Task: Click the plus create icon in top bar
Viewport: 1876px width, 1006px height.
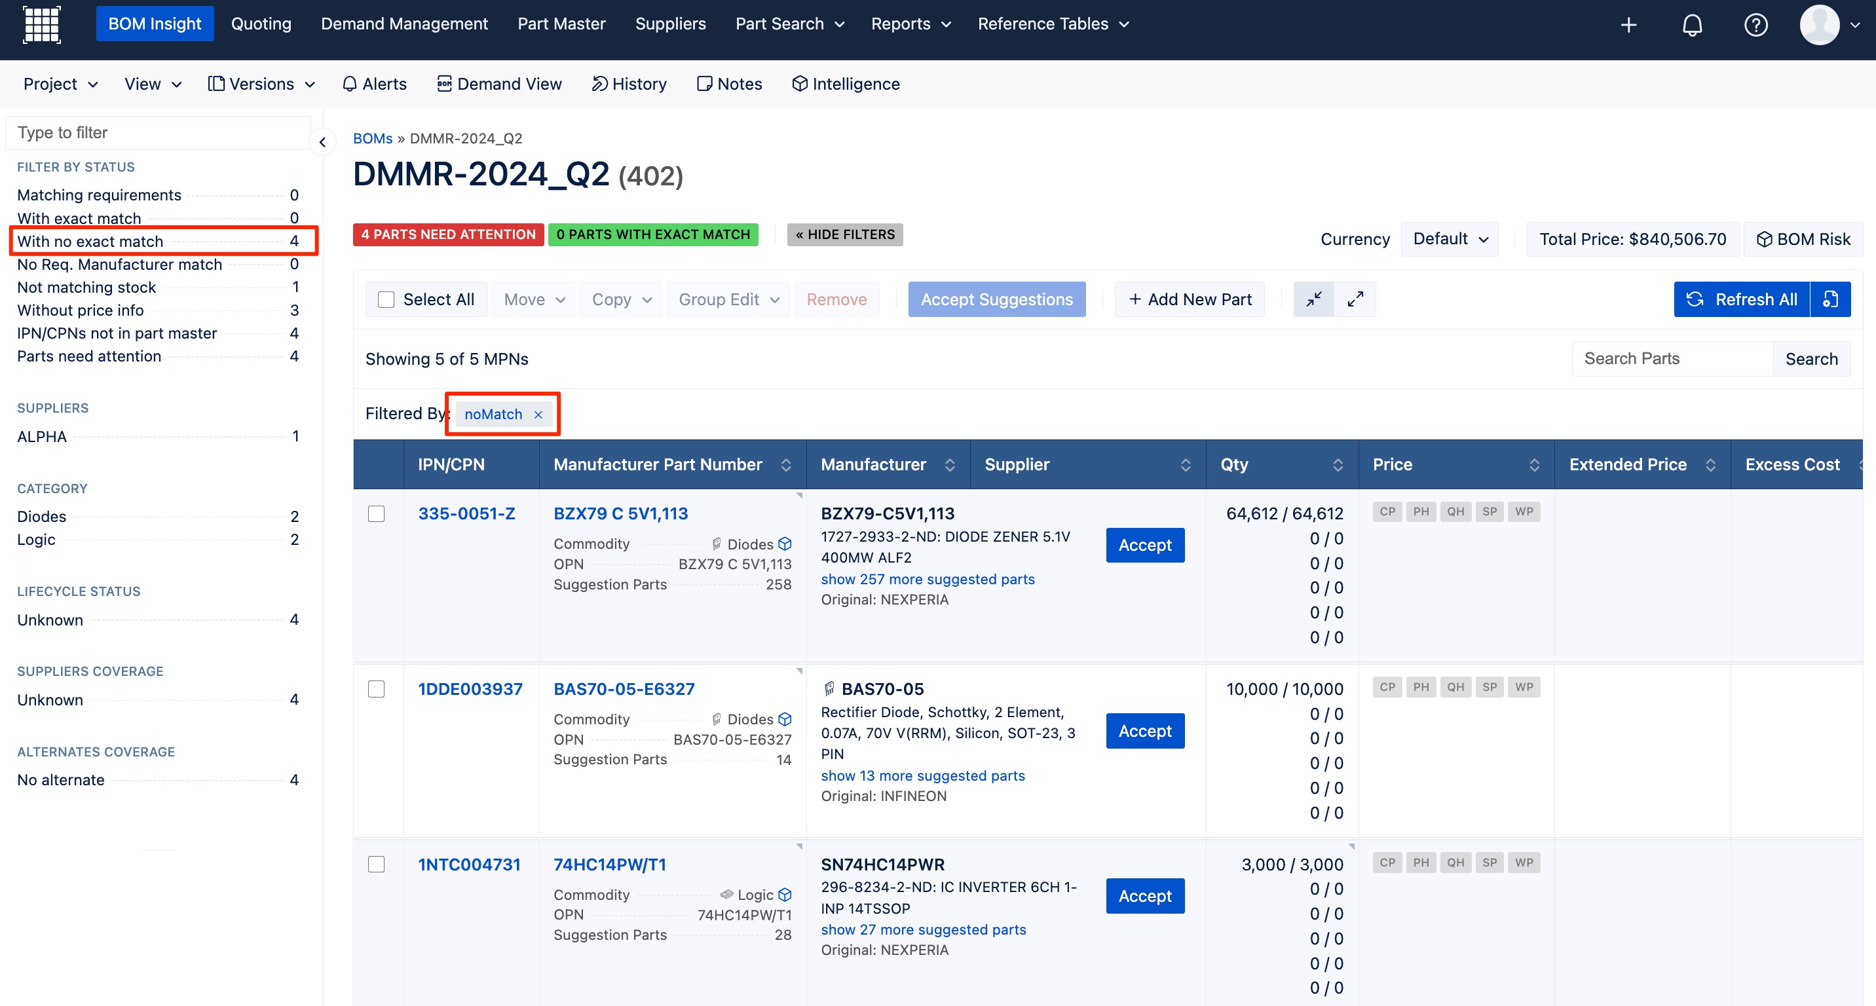Action: (1628, 25)
